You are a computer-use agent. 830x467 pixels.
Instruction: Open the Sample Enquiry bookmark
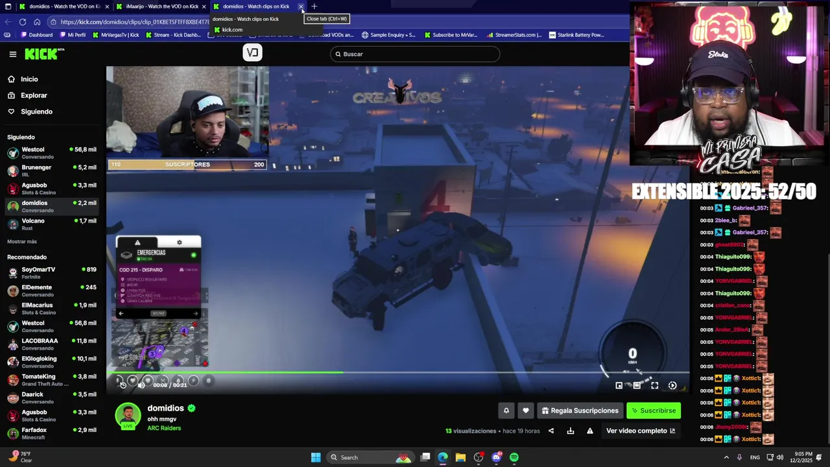tap(388, 35)
